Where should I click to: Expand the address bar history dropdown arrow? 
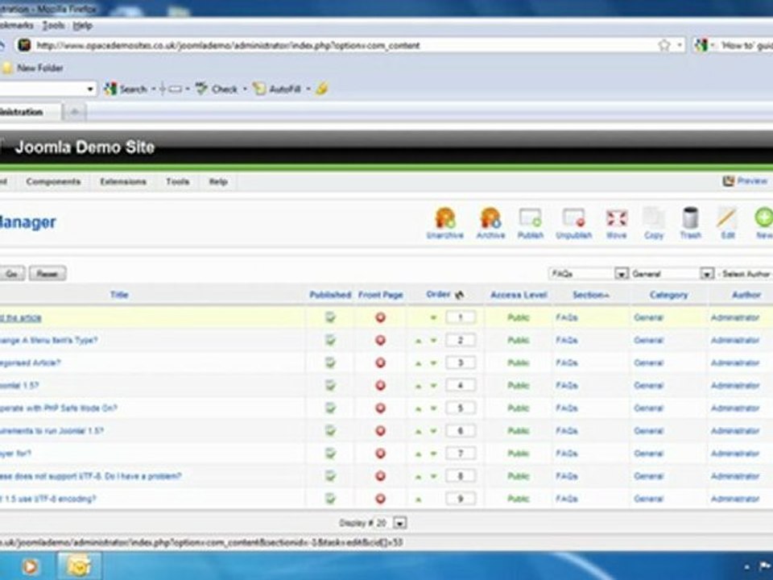click(x=680, y=45)
